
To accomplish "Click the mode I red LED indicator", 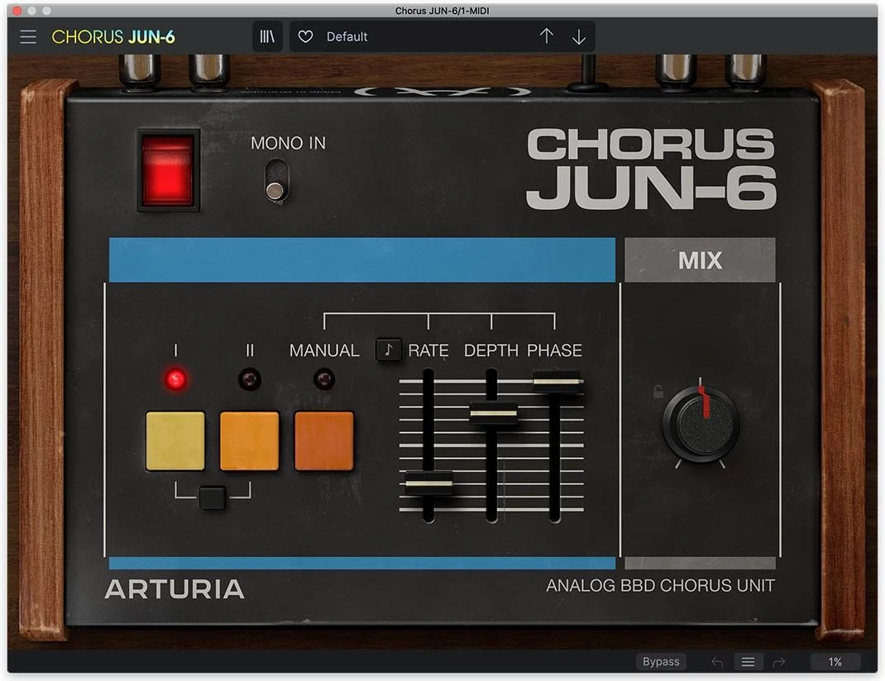I will pyautogui.click(x=175, y=379).
